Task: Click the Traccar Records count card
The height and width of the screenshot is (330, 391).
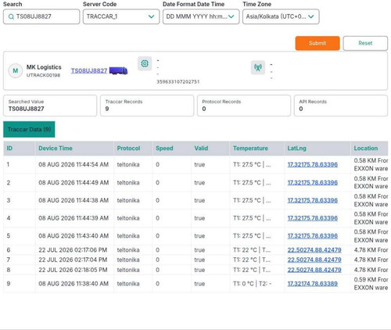Action: 147,106
